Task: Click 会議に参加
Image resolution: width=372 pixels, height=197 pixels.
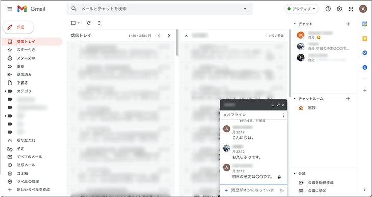Action: [317, 191]
